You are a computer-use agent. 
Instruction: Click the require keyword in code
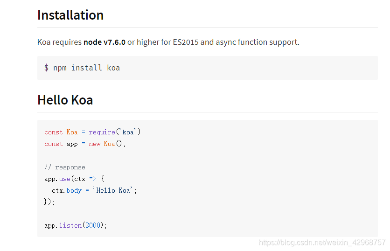pos(102,132)
